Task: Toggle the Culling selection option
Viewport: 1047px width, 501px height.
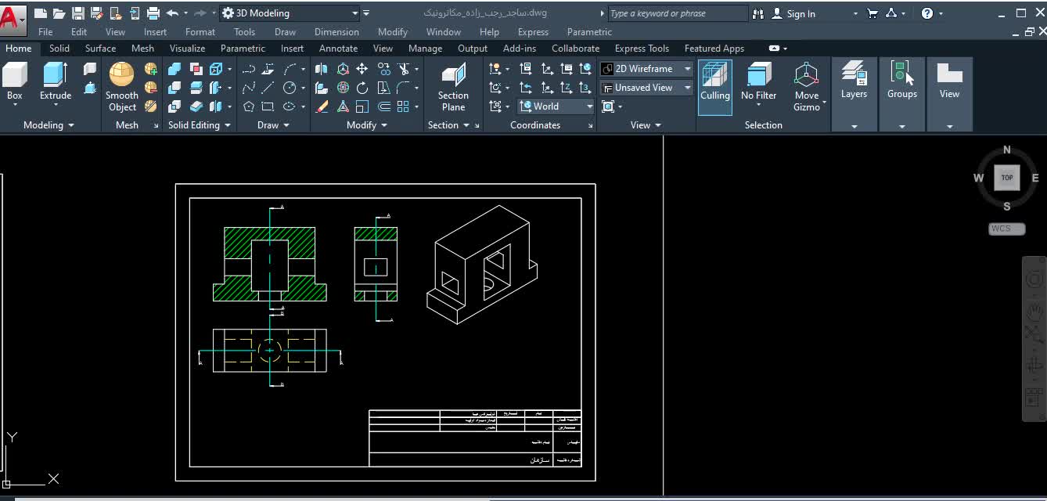Action: point(714,87)
